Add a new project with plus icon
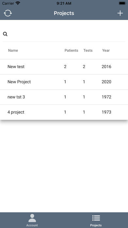Viewport: 128px width, 228px height. point(120,13)
